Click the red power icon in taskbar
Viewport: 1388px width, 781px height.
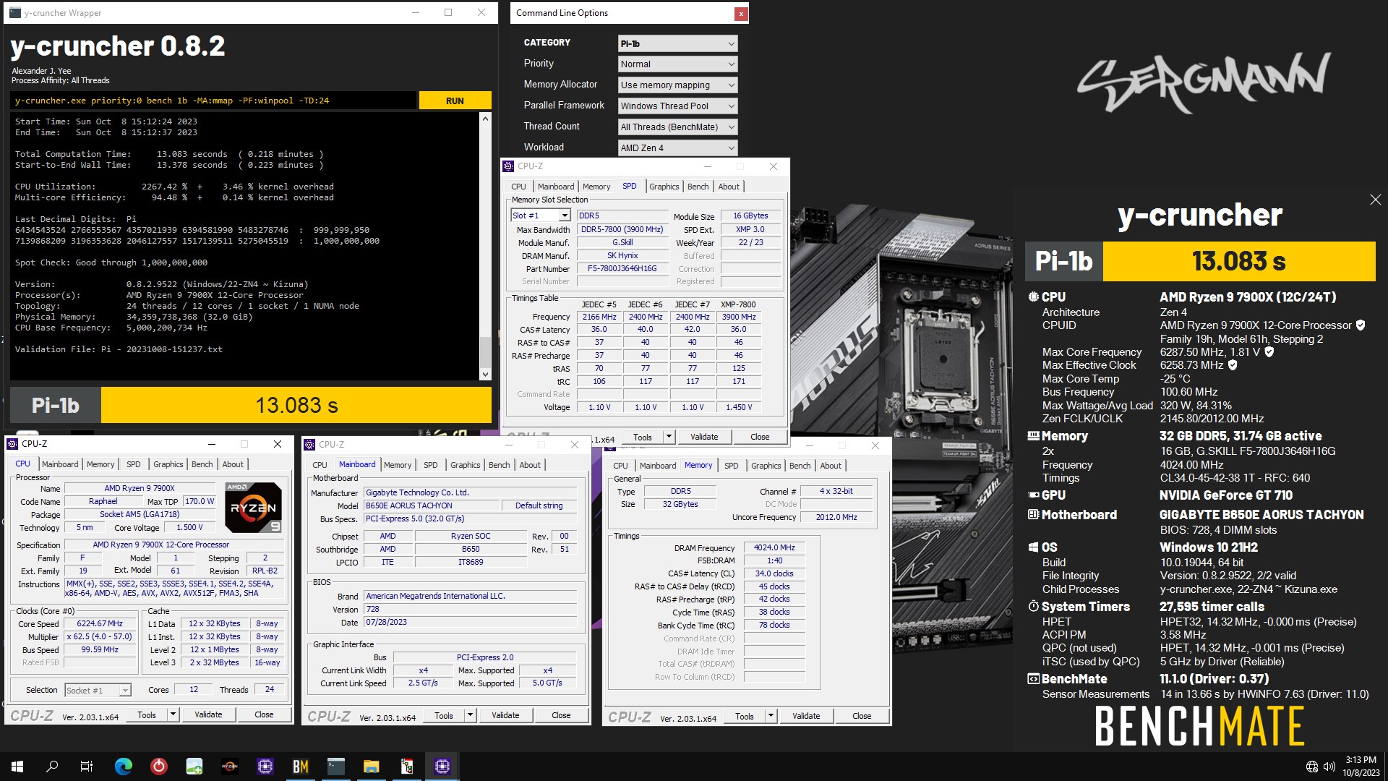point(159,767)
